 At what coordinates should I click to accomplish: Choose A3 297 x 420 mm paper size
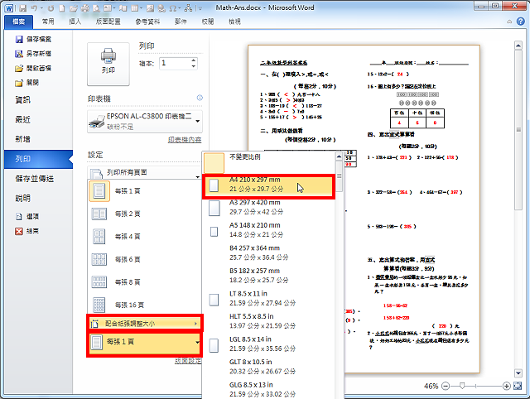tap(268, 208)
